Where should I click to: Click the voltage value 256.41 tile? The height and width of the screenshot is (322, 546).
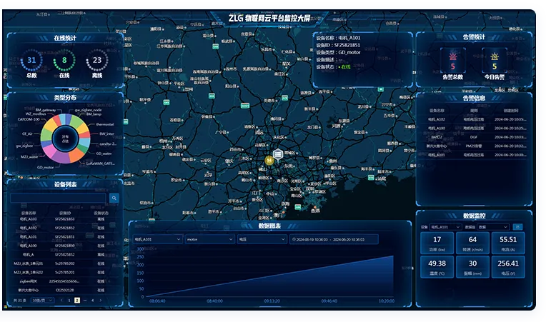(x=508, y=267)
